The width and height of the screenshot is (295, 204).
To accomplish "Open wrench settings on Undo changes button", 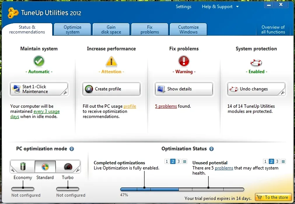I will click(282, 93).
